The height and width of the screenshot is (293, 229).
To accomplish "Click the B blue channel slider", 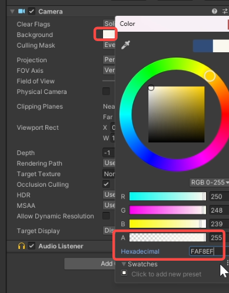I will [x=168, y=224].
